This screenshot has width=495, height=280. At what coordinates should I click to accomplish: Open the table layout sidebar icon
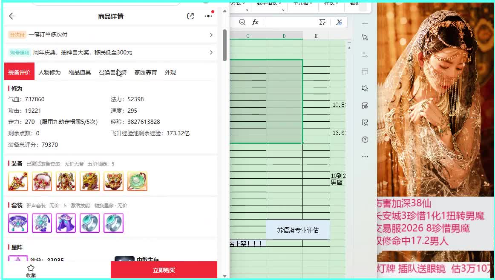pos(365,71)
